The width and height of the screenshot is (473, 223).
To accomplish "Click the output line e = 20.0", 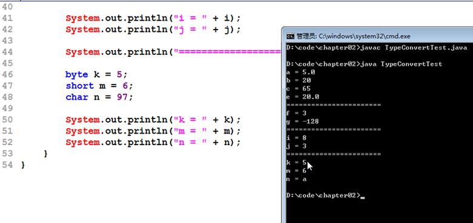I will pos(303,97).
